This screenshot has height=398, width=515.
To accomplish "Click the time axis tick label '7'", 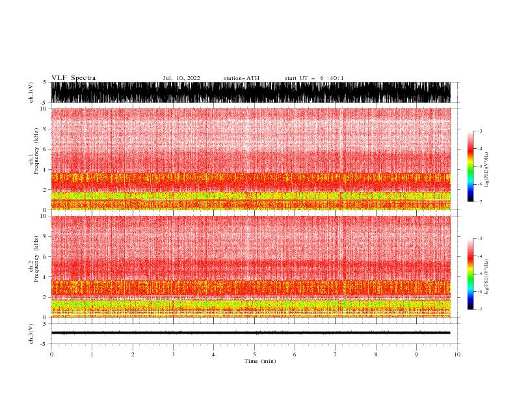I will coord(336,354).
